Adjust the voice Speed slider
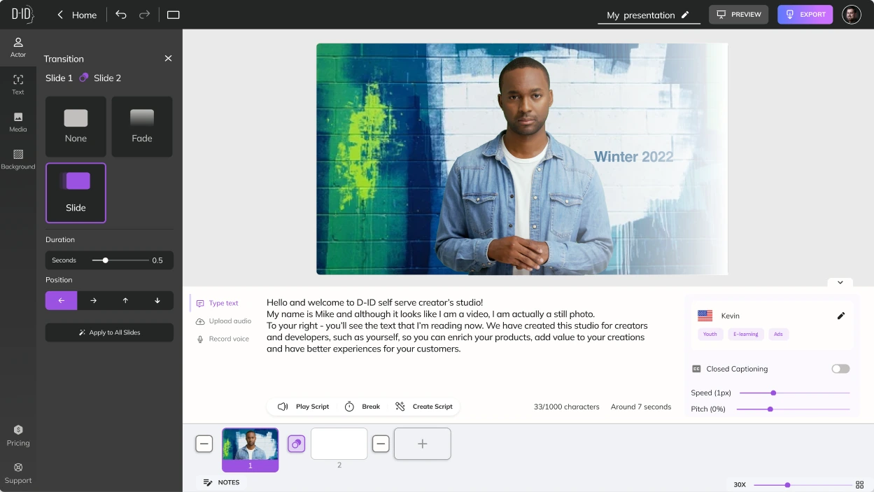The width and height of the screenshot is (874, 492). (794, 393)
